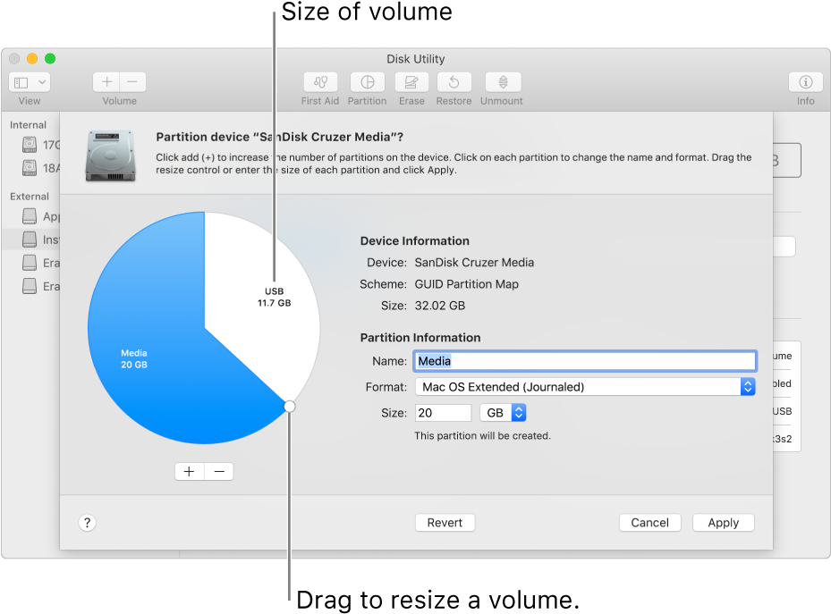Image resolution: width=831 pixels, height=614 pixels.
Task: Cancel the partition dialog
Action: (x=649, y=522)
